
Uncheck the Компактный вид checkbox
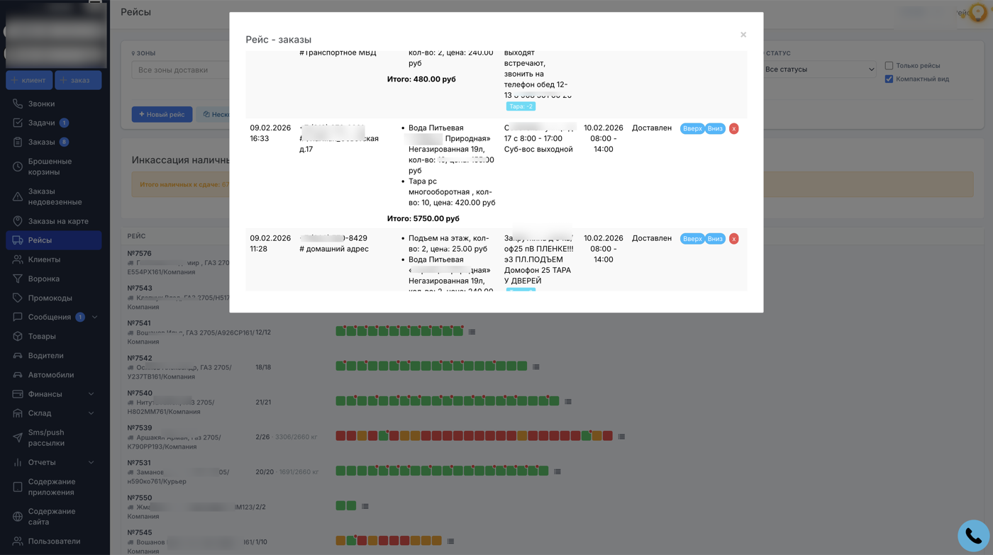pos(889,79)
